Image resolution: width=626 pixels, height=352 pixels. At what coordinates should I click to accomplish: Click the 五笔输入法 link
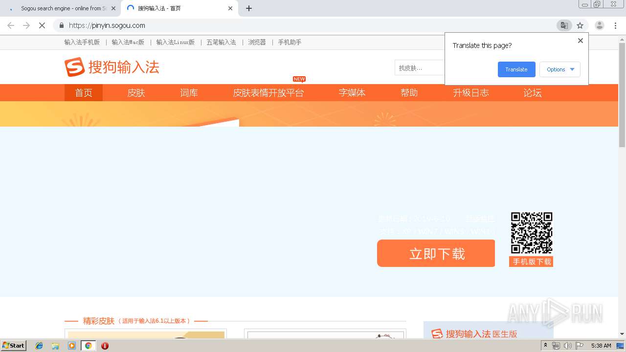pyautogui.click(x=221, y=42)
